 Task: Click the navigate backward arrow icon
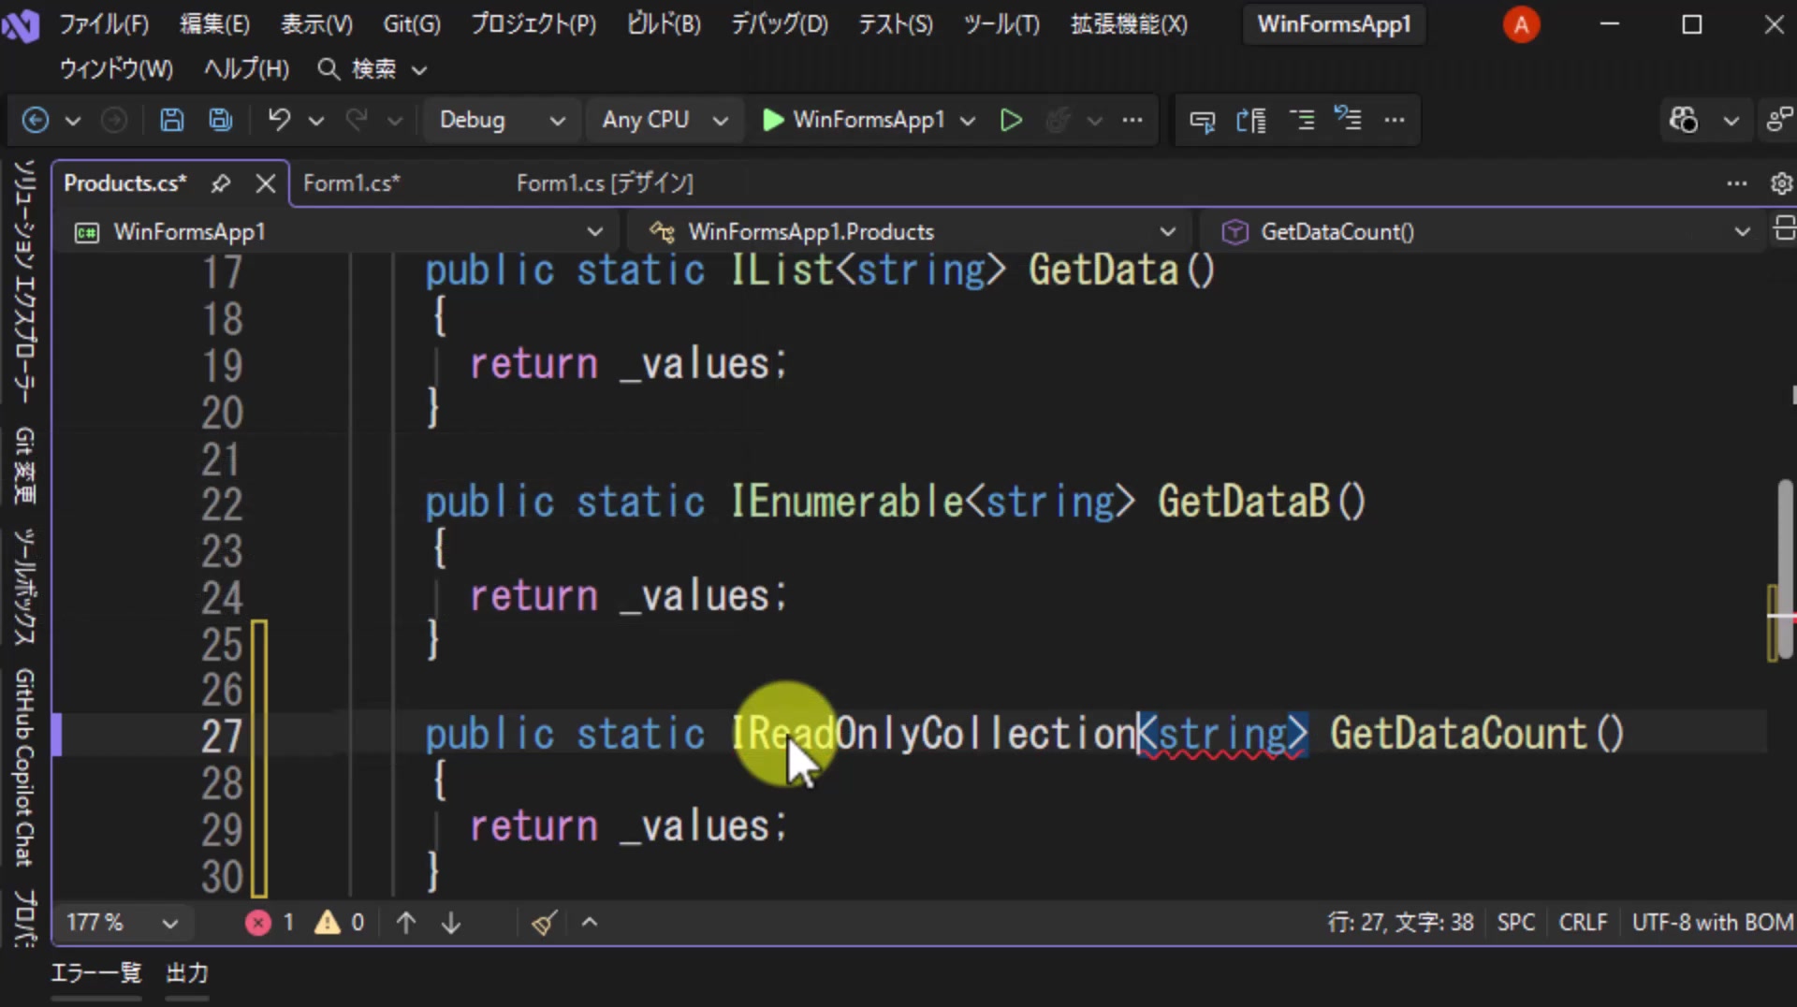(x=36, y=120)
